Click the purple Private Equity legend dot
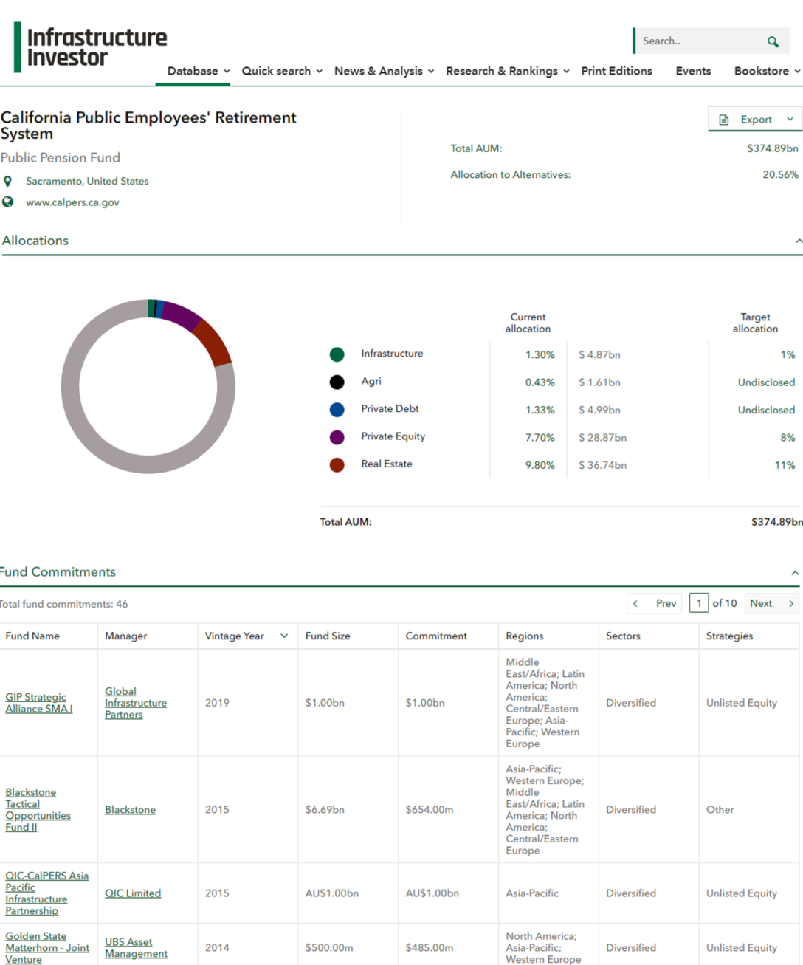The image size is (803, 965). 337,437
